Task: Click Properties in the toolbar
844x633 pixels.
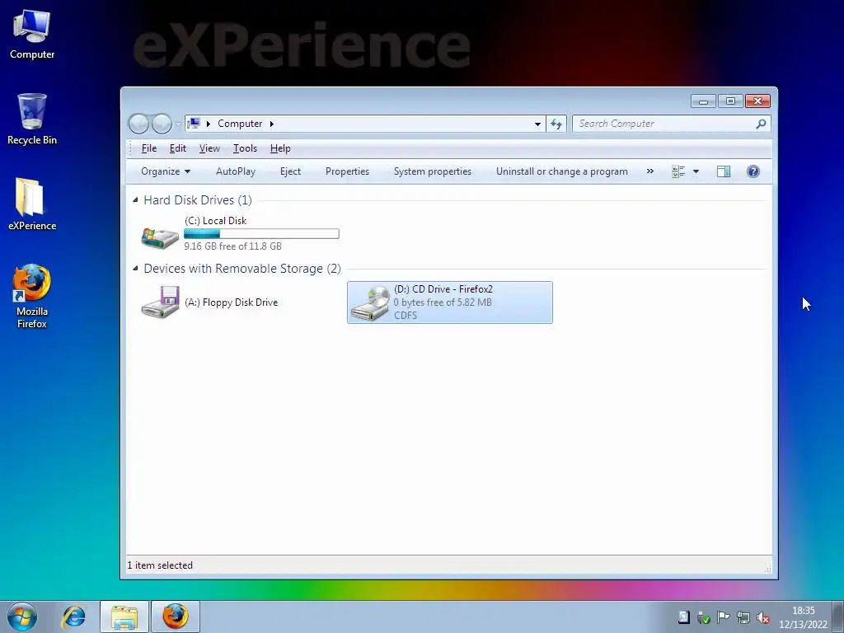Action: click(347, 171)
